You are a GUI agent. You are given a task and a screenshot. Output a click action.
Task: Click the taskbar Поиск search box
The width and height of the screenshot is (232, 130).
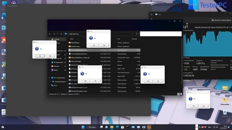[x=92, y=127]
